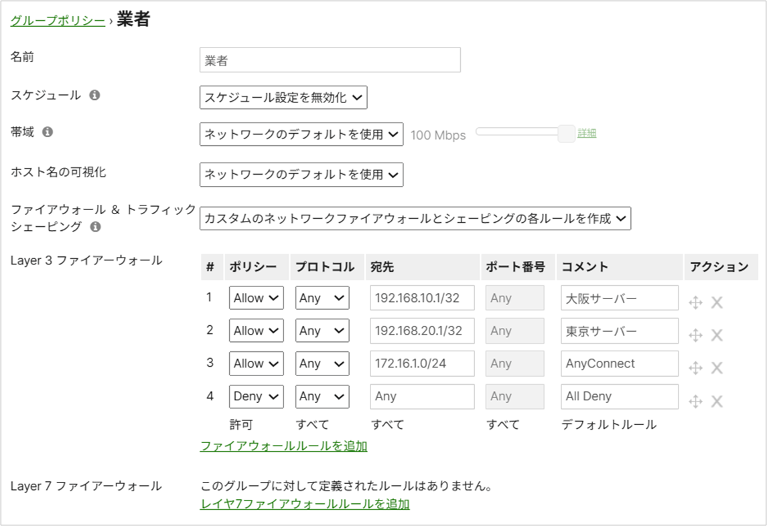Click the destination field 172.16.1.0/24
The image size is (767, 526).
(421, 363)
